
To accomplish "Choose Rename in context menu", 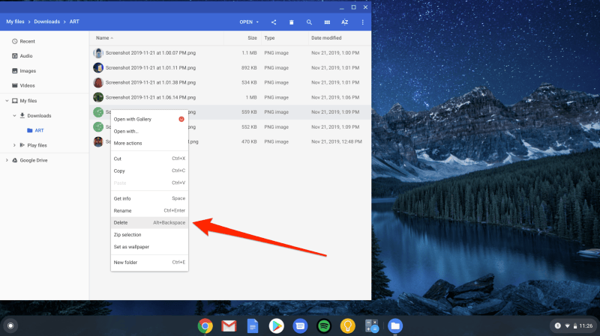I will click(149, 210).
